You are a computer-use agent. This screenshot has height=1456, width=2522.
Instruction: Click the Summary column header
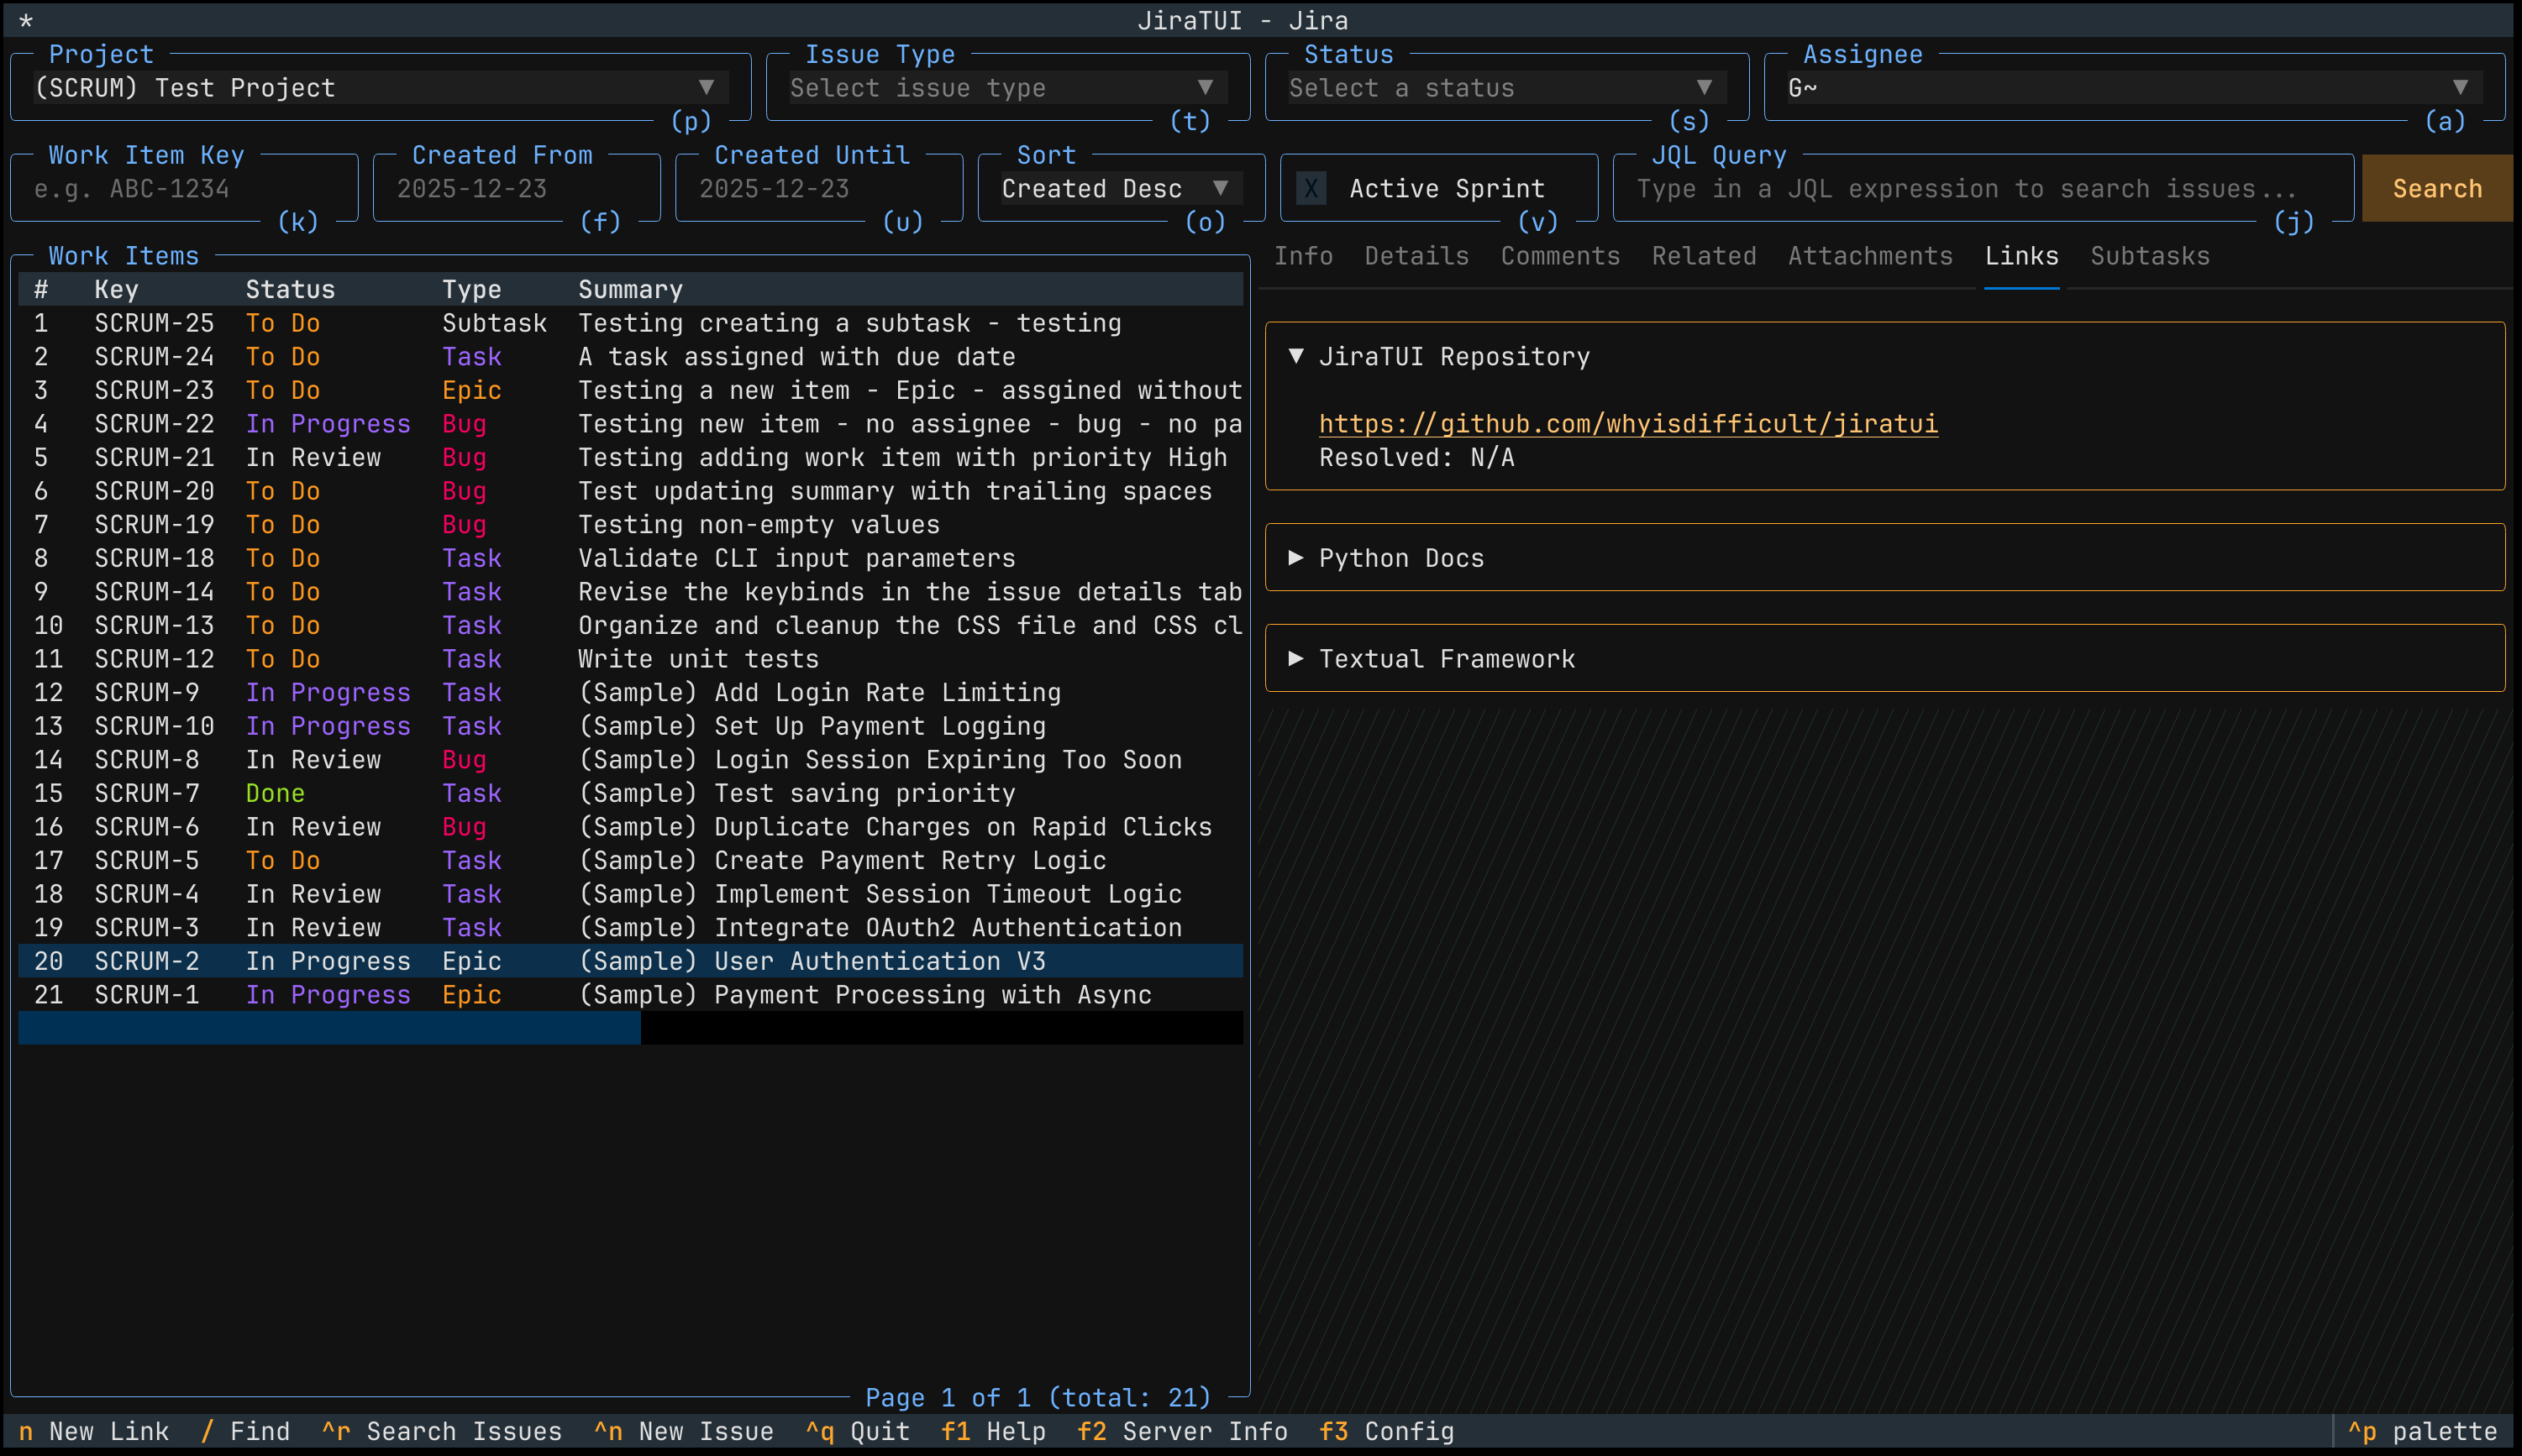(630, 290)
